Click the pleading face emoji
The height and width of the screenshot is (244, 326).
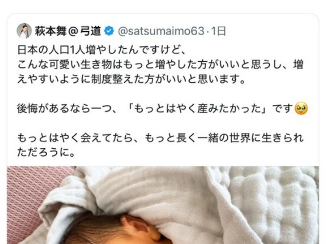[301, 108]
